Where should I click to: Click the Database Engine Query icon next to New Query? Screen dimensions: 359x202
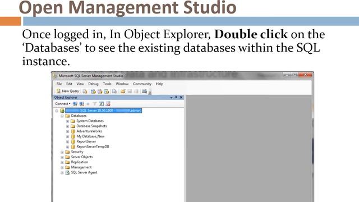point(85,91)
